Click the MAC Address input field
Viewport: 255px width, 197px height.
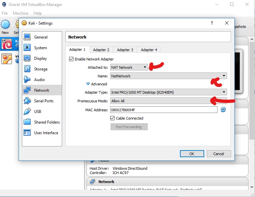click(164, 110)
